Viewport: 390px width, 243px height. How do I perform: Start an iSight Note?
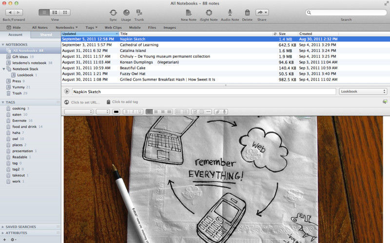pyautogui.click(x=209, y=13)
